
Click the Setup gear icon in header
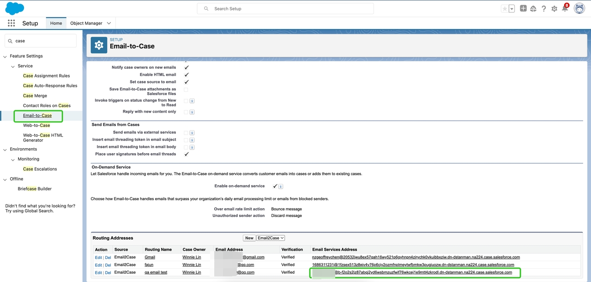click(555, 8)
